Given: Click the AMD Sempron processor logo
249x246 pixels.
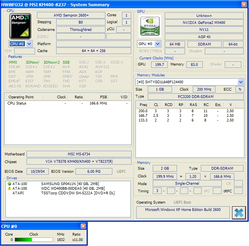Looking at the screenshot, I should pos(20,26).
